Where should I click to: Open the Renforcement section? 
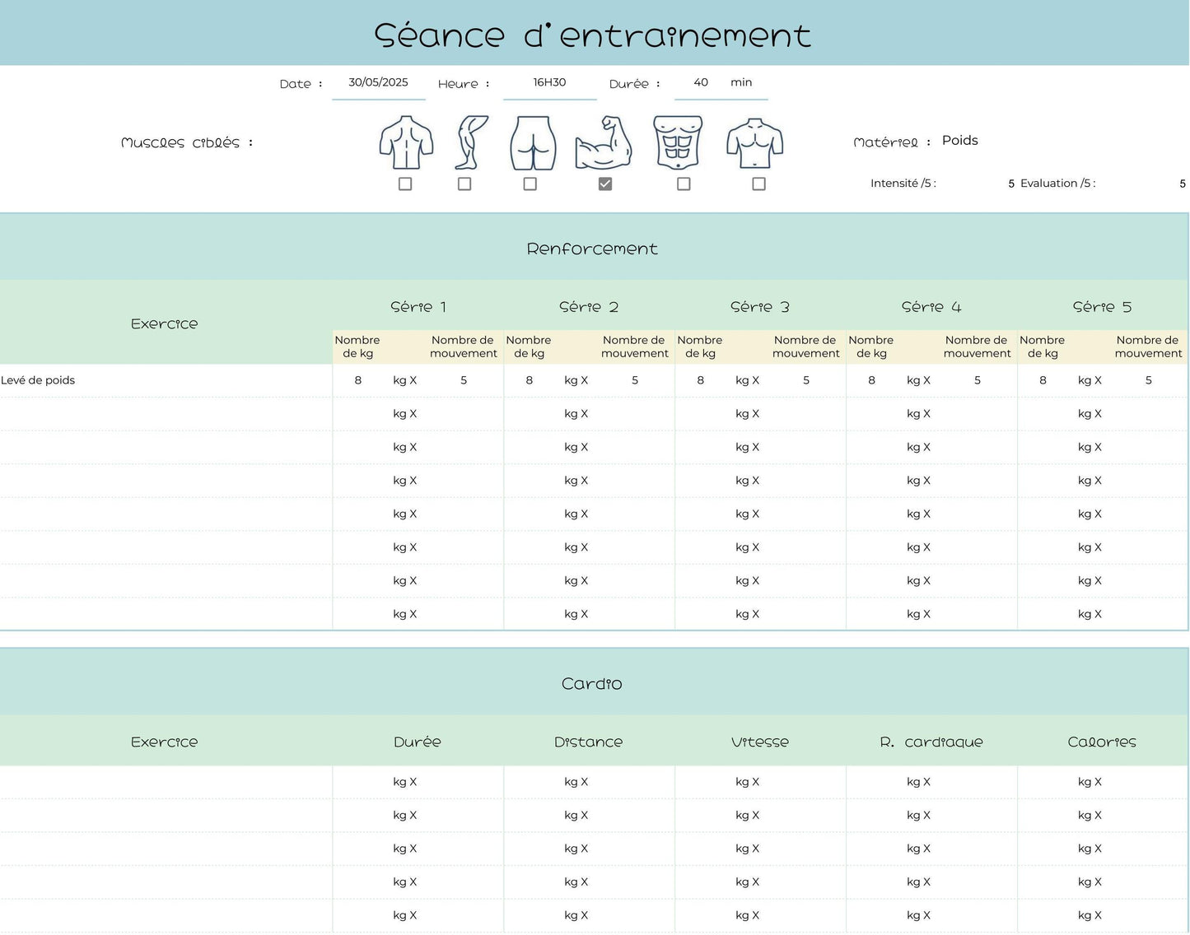tap(592, 248)
